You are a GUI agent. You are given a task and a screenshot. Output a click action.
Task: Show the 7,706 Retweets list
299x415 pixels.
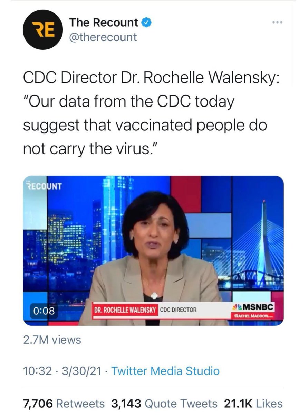click(x=64, y=403)
